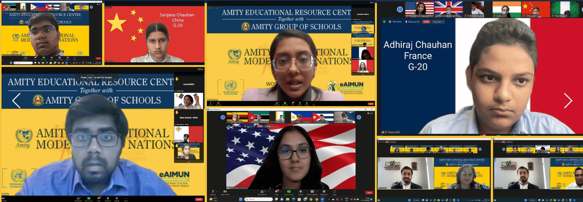Open Participants in the USA flag Zoom window

(262, 193)
